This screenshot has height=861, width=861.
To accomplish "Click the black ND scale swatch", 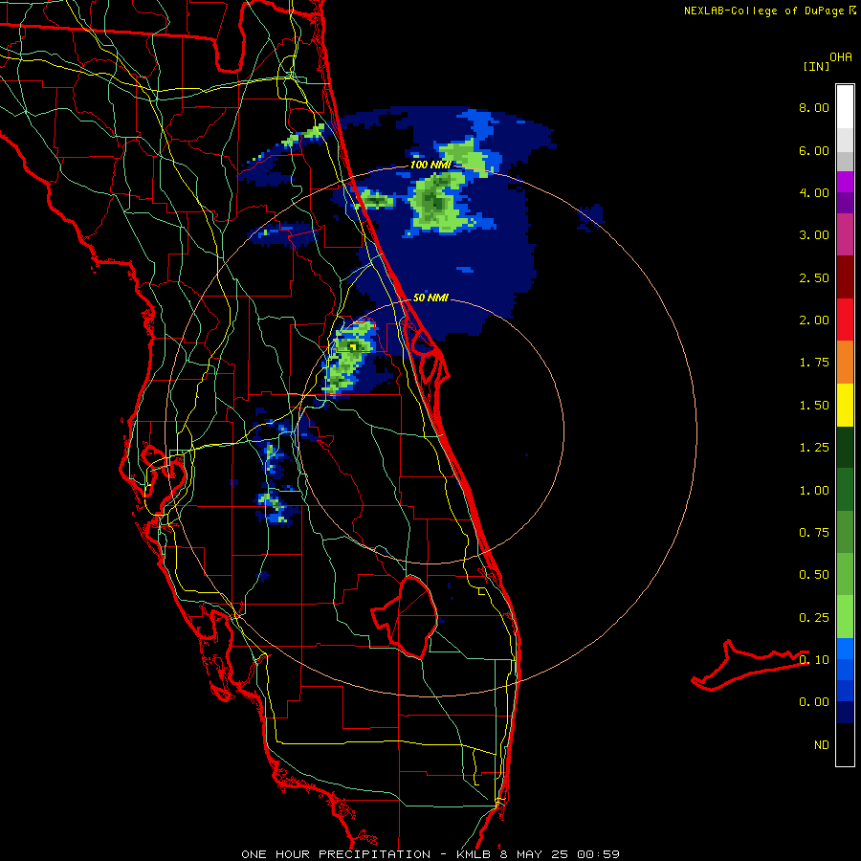I will pyautogui.click(x=845, y=744).
